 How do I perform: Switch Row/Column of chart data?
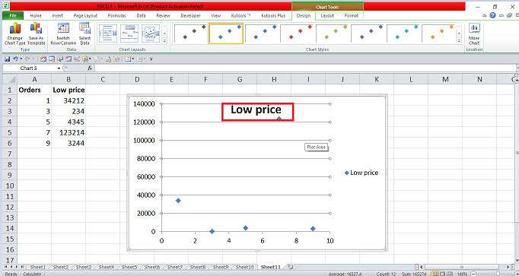tap(63, 34)
